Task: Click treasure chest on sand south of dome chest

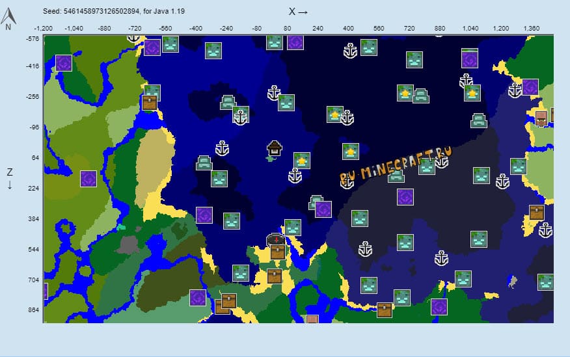Action: click(x=275, y=276)
